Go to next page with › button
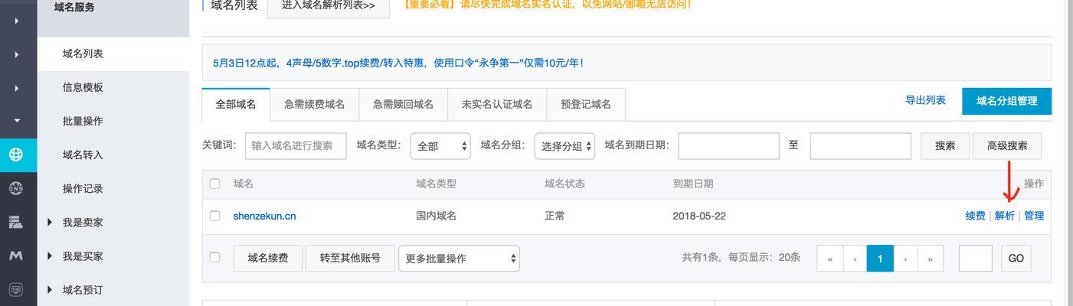This screenshot has height=306, width=1073. click(905, 259)
